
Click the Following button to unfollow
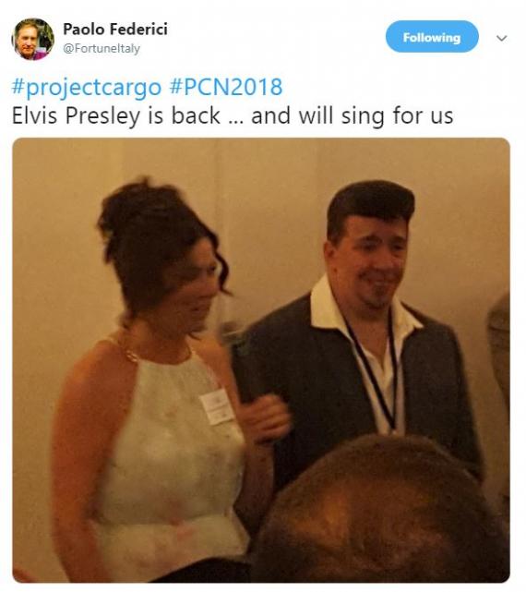click(x=432, y=37)
